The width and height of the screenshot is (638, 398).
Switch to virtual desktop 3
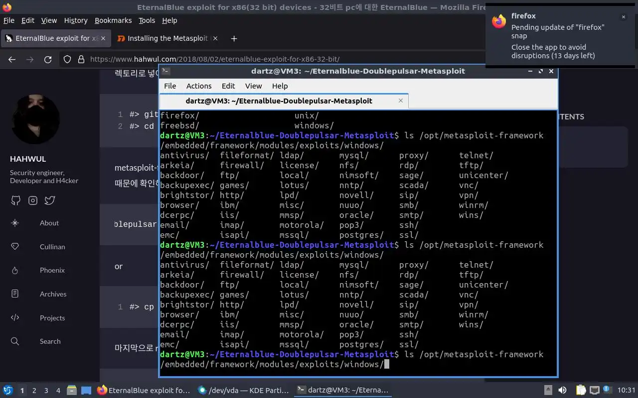(x=46, y=391)
